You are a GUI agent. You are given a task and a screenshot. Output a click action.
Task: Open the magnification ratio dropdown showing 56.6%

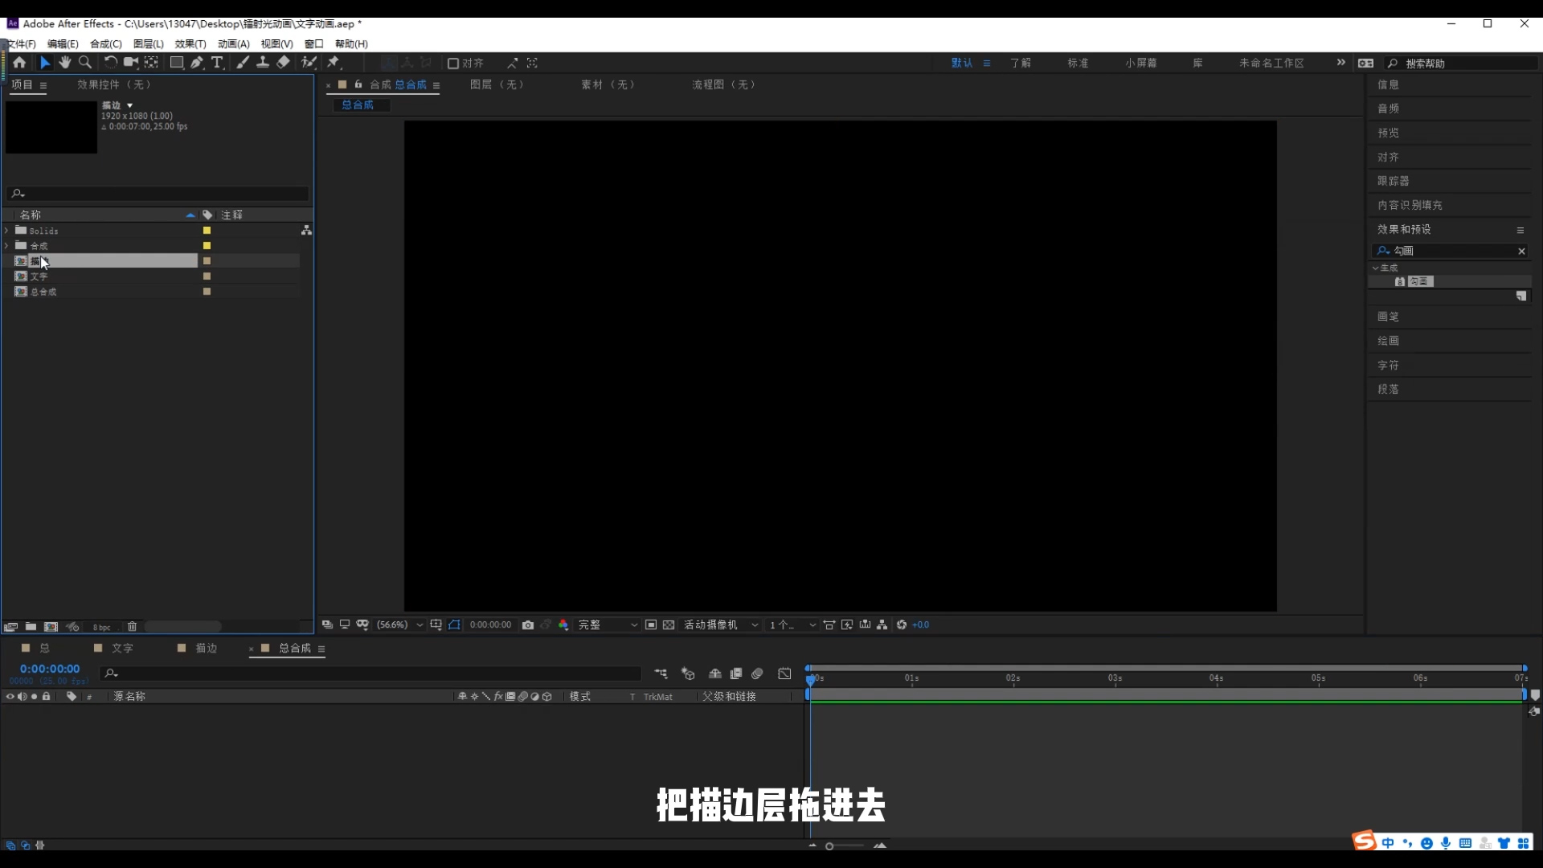point(398,624)
